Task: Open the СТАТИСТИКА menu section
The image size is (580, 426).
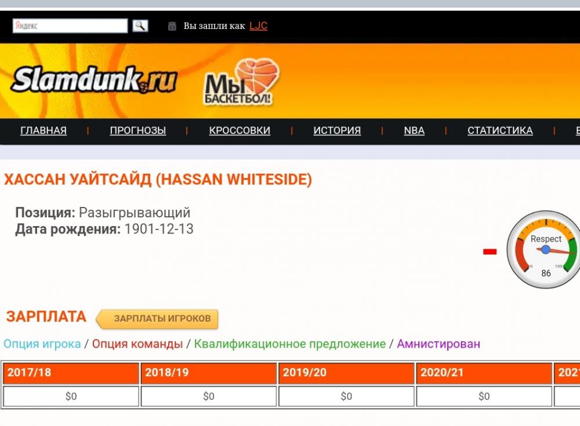Action: point(500,130)
